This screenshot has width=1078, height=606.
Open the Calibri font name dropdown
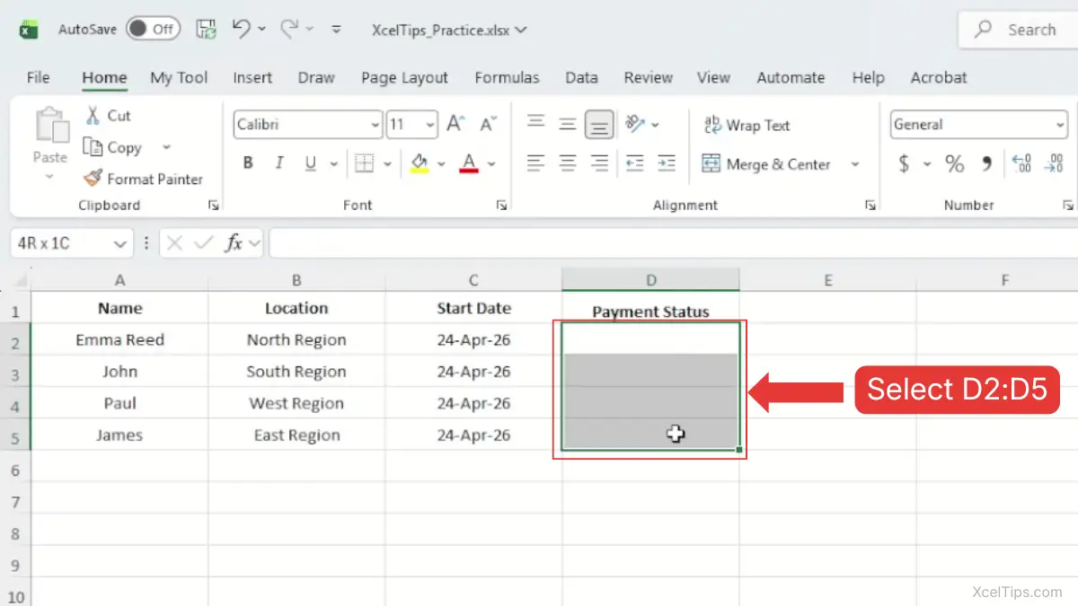click(x=375, y=125)
